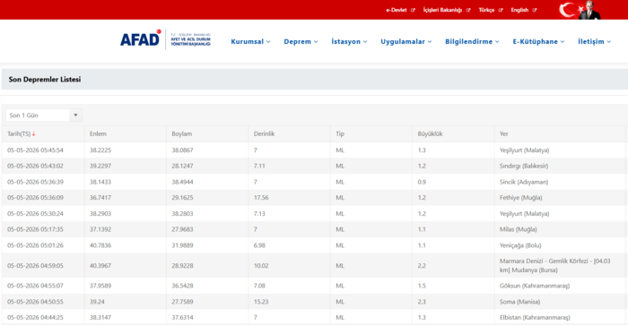628x325 pixels.
Task: Select row dated 05-05-2026 05:36:09
Action: 314,198
